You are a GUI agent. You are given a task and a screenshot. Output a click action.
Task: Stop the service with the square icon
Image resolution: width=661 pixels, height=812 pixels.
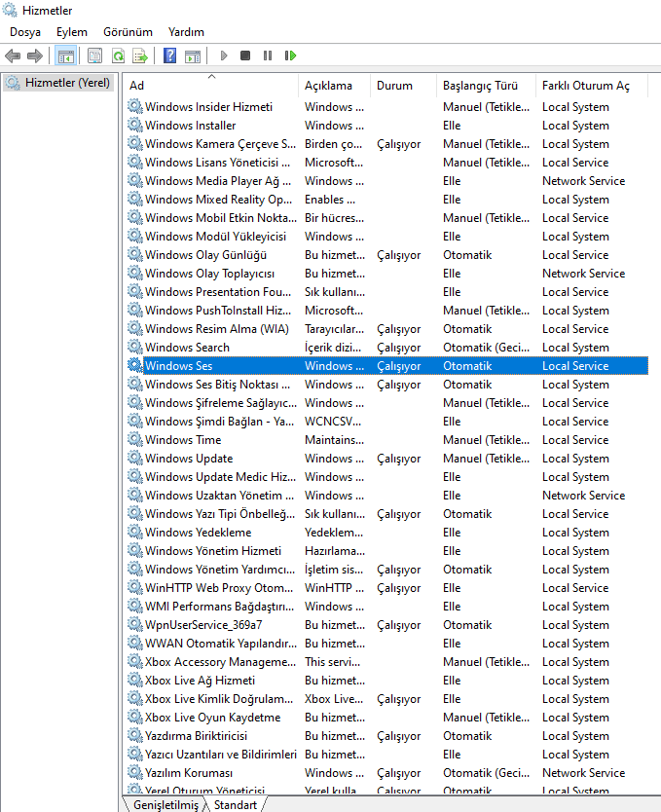point(245,55)
